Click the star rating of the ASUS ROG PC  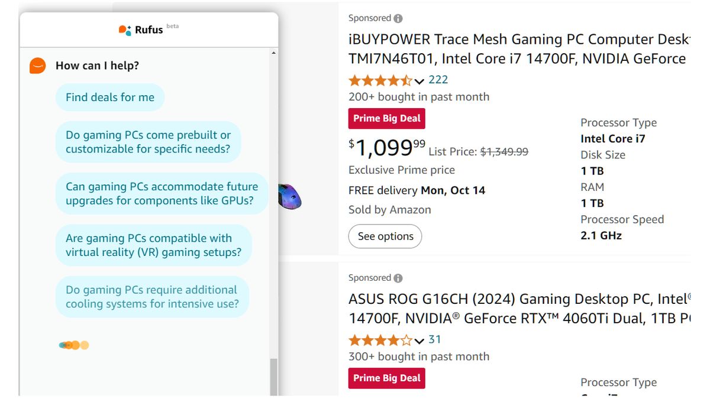[381, 340]
